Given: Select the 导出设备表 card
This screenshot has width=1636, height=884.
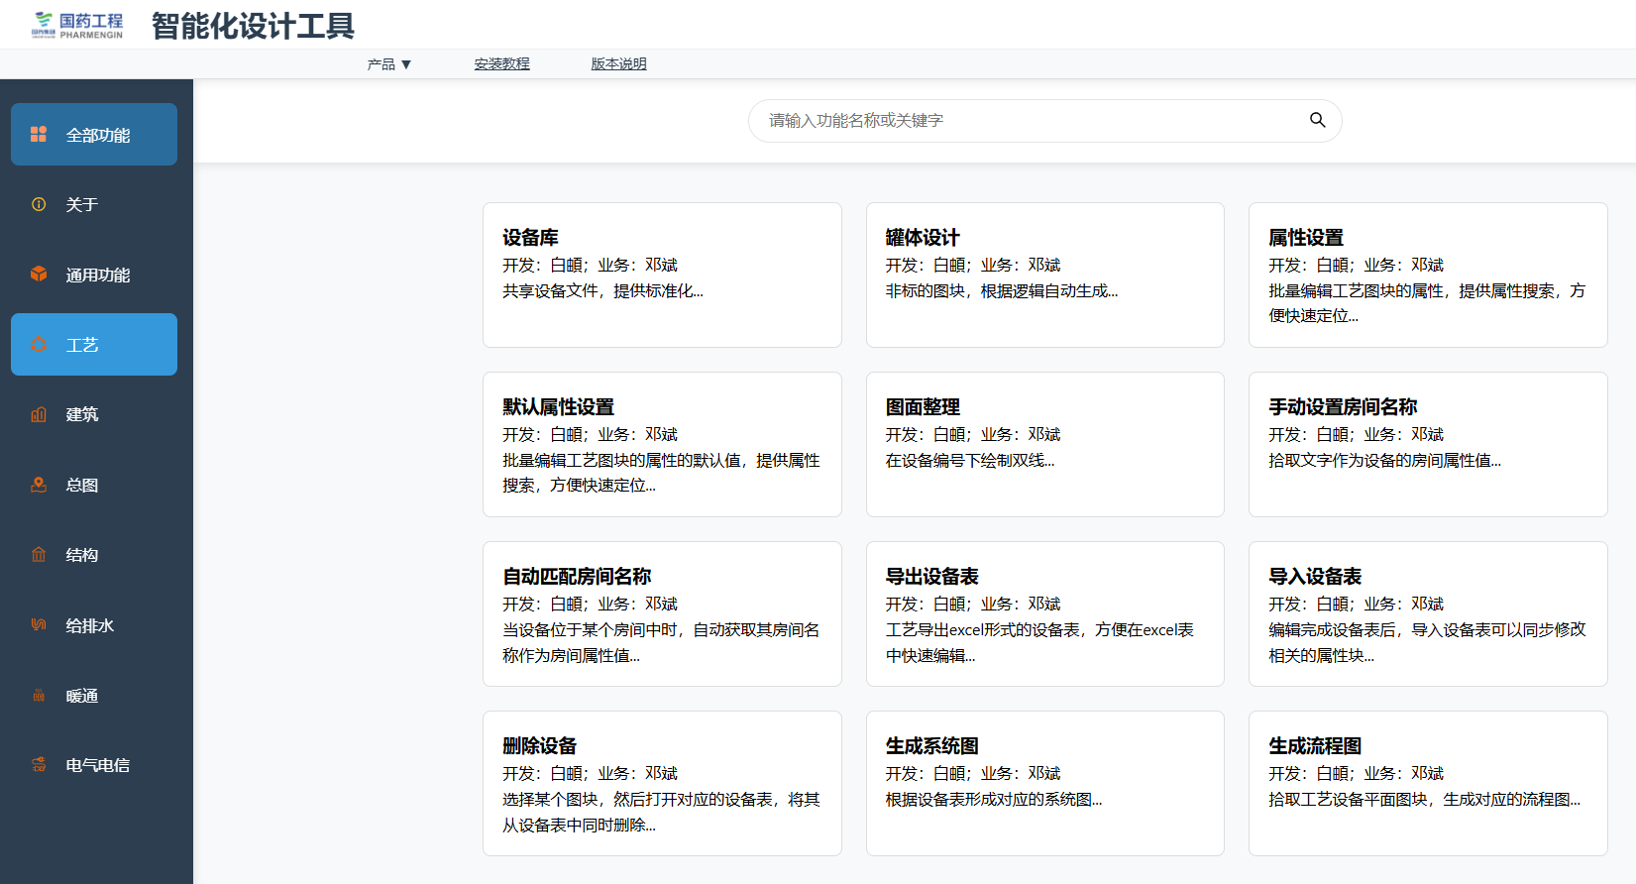Looking at the screenshot, I should click(x=1044, y=613).
